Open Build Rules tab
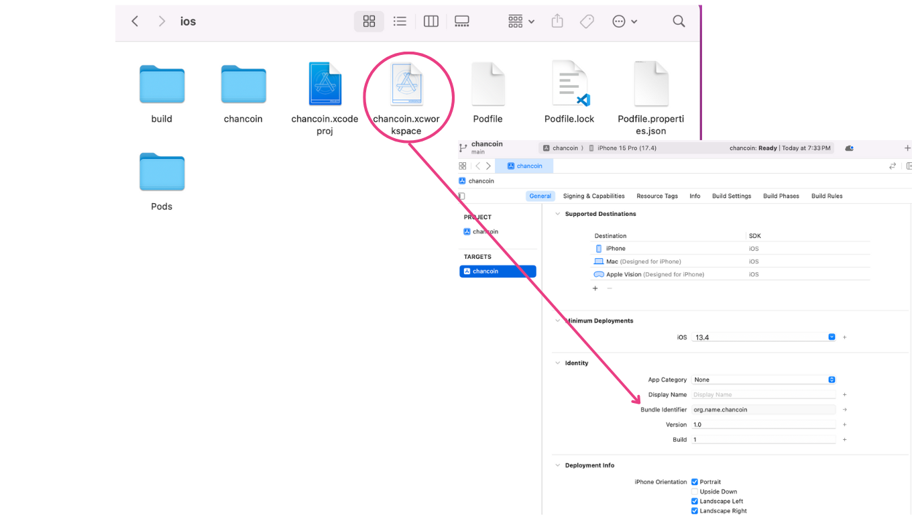 click(827, 196)
